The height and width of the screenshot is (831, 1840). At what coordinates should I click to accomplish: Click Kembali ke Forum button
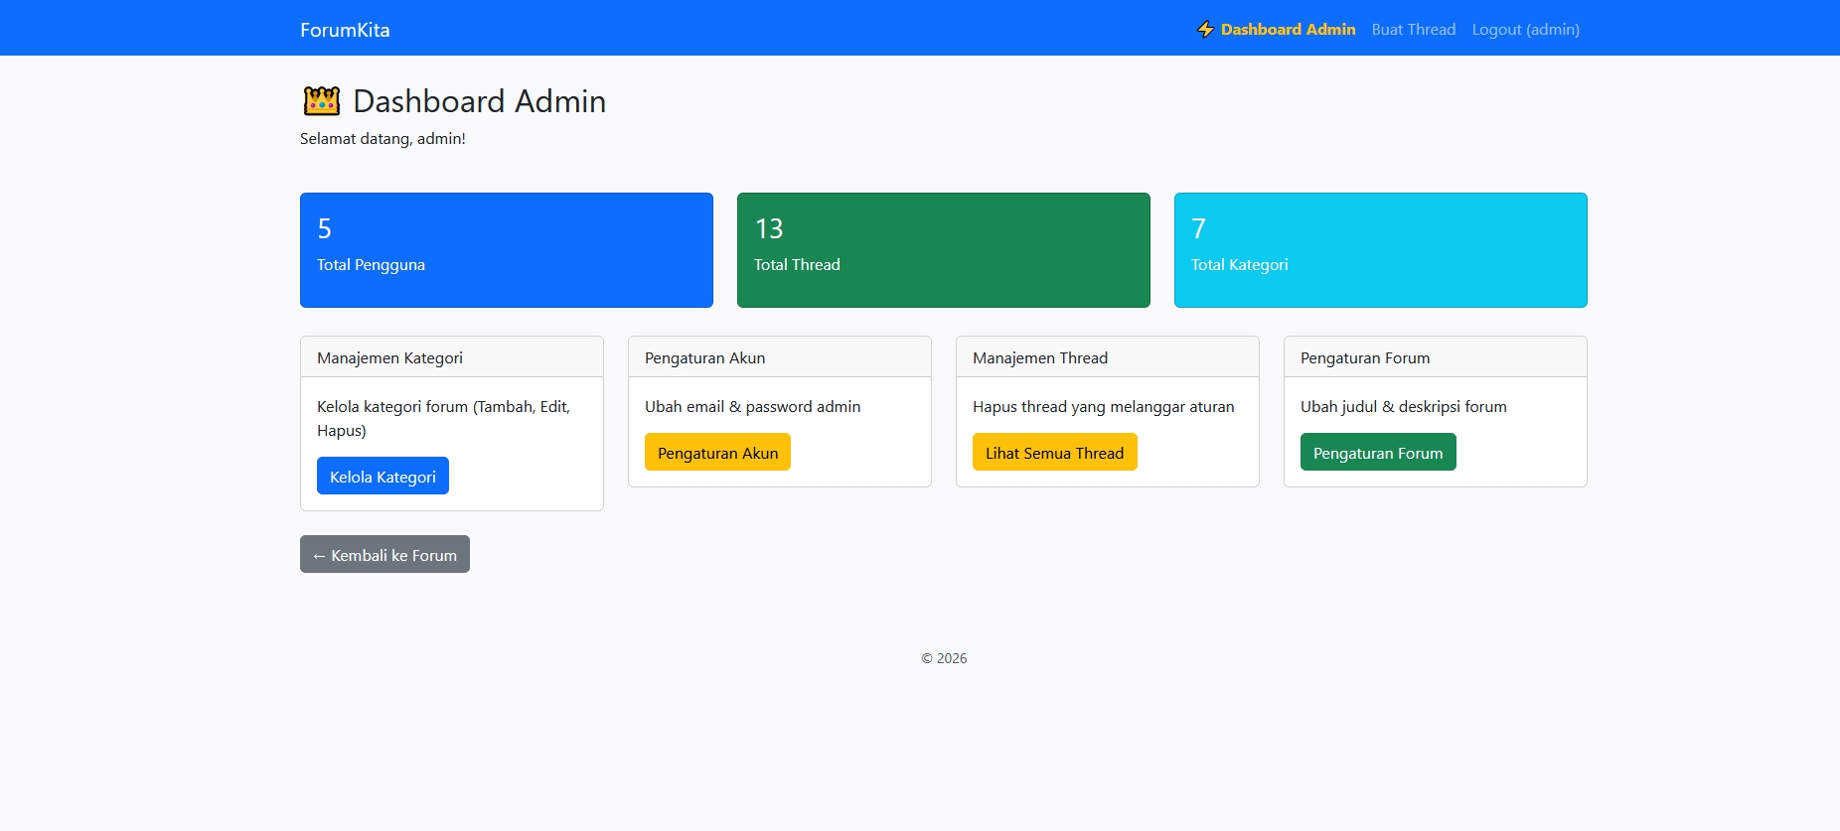[x=384, y=554]
